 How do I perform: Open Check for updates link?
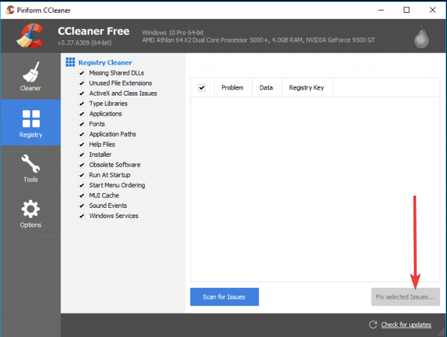pos(406,325)
